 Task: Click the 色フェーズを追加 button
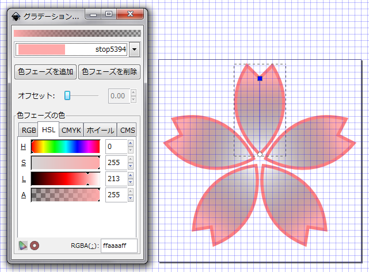[45, 72]
